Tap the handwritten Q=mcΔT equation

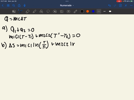pyautogui.click(x=16, y=19)
